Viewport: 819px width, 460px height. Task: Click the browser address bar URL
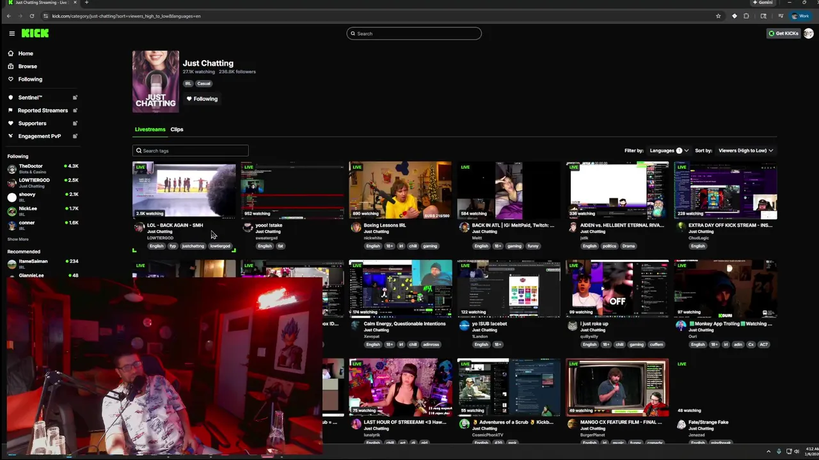tap(126, 16)
